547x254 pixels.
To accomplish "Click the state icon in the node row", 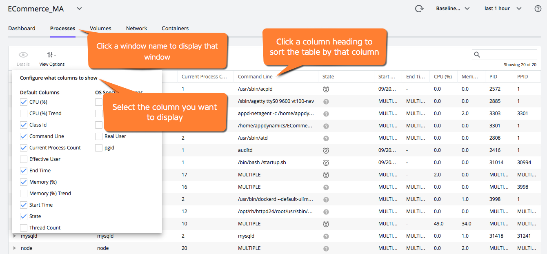I will coord(326,248).
